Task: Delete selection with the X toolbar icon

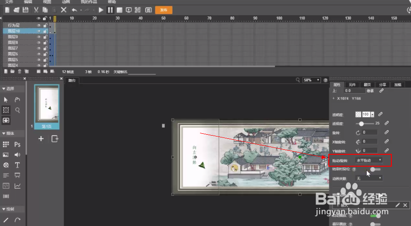Action: (63, 10)
